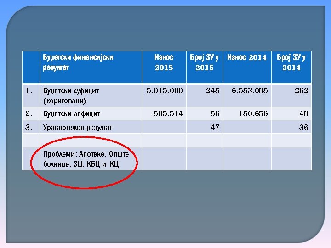Select the value 47

(215, 127)
